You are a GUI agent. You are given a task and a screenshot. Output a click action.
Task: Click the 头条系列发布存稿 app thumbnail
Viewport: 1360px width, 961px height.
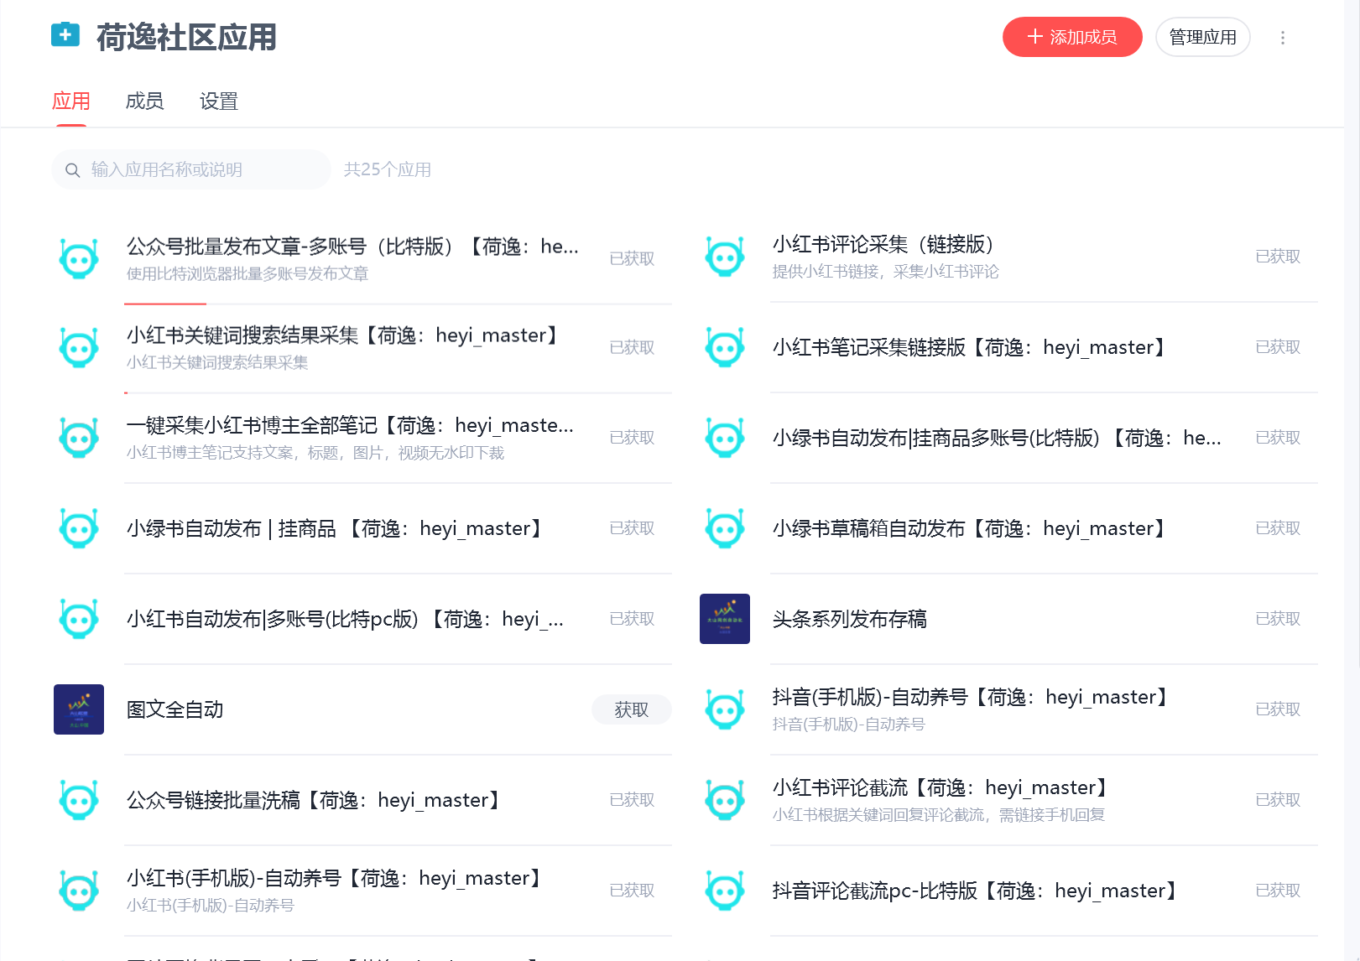coord(725,619)
